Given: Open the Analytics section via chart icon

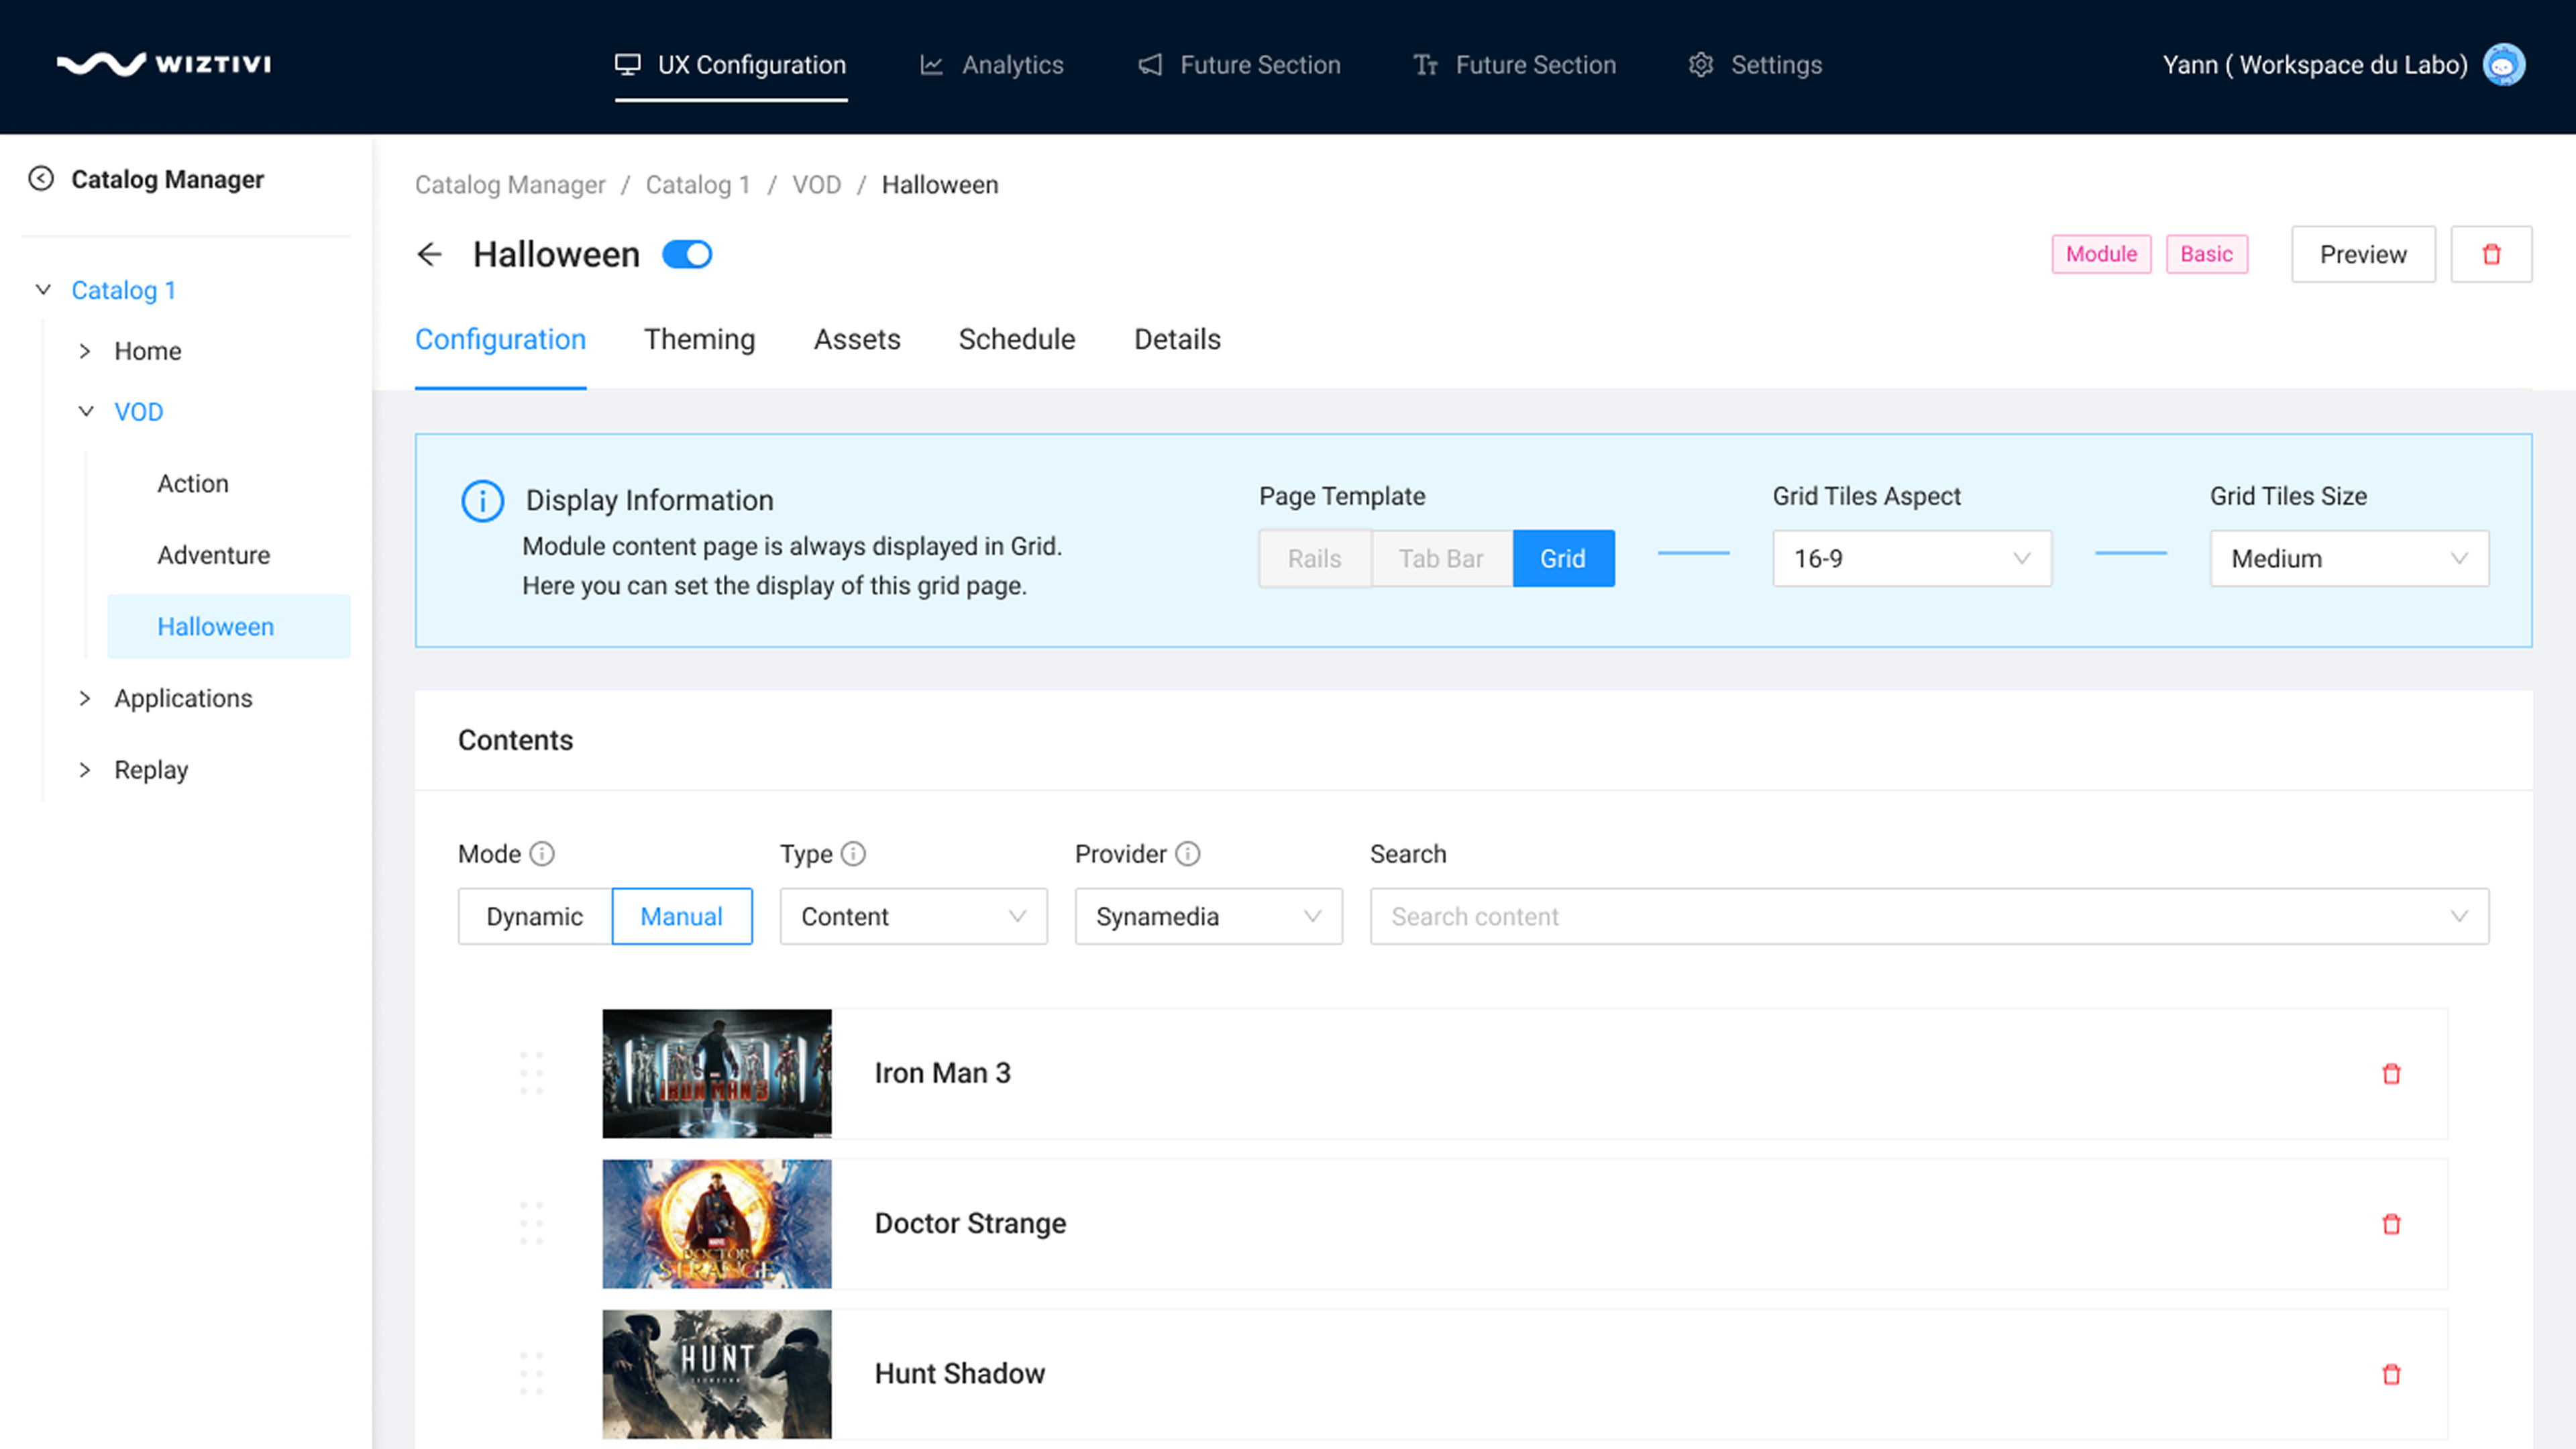Looking at the screenshot, I should [931, 64].
